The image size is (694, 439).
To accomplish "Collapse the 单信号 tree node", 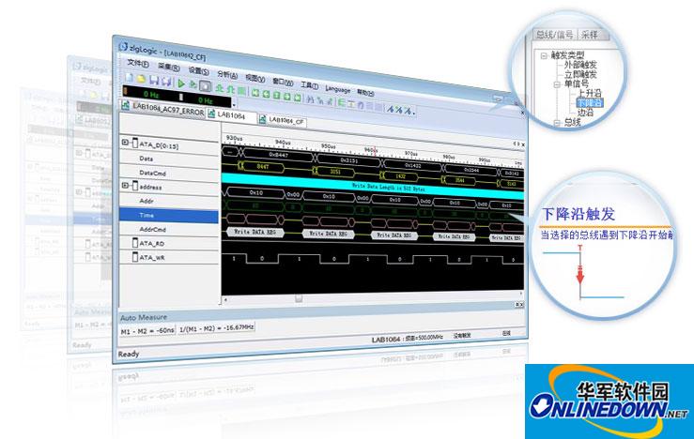I will [x=557, y=84].
